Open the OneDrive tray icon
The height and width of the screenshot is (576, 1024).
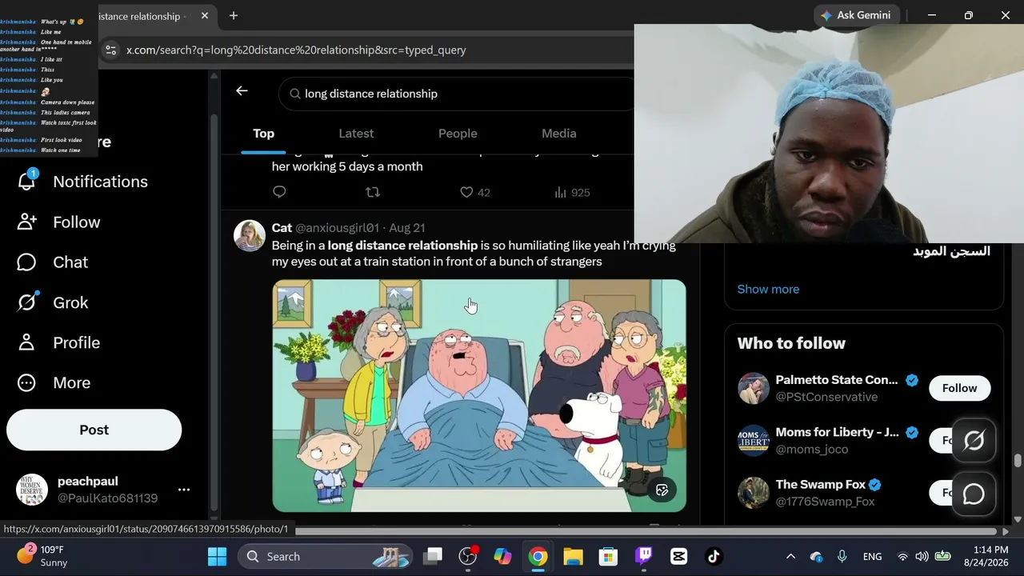(816, 556)
